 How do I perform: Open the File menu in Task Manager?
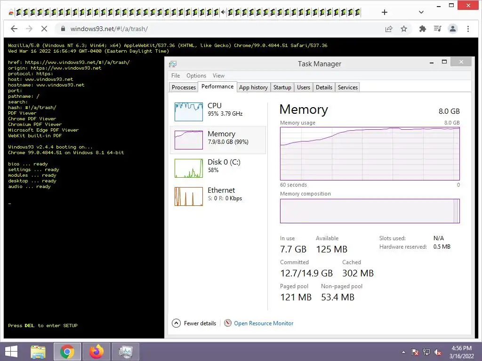tap(176, 76)
